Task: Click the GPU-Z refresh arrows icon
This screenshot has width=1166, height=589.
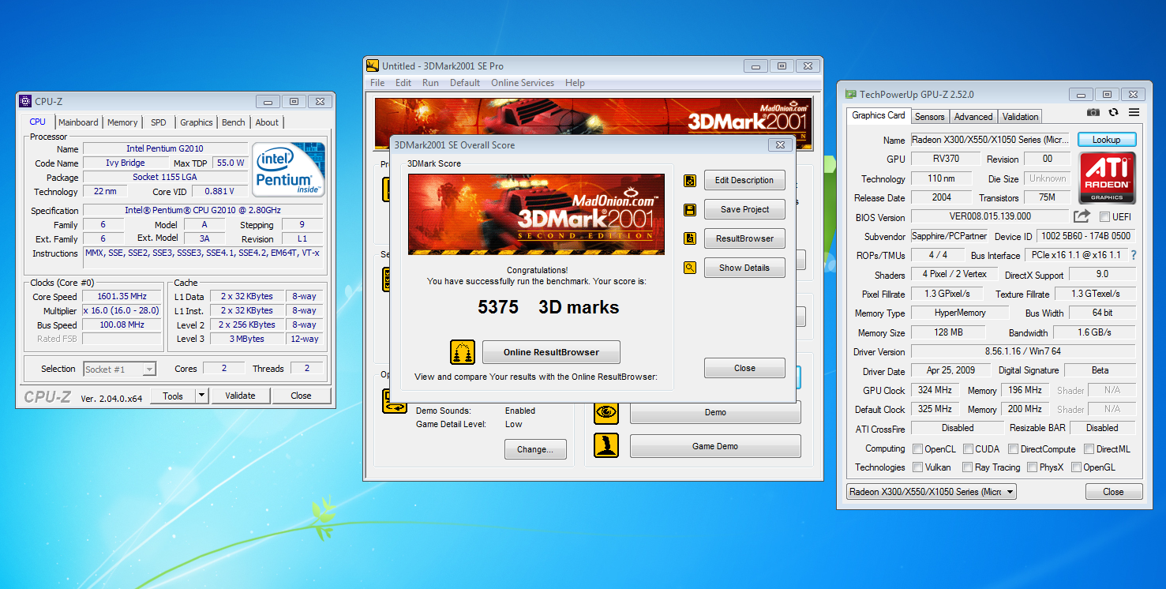Action: (1113, 113)
